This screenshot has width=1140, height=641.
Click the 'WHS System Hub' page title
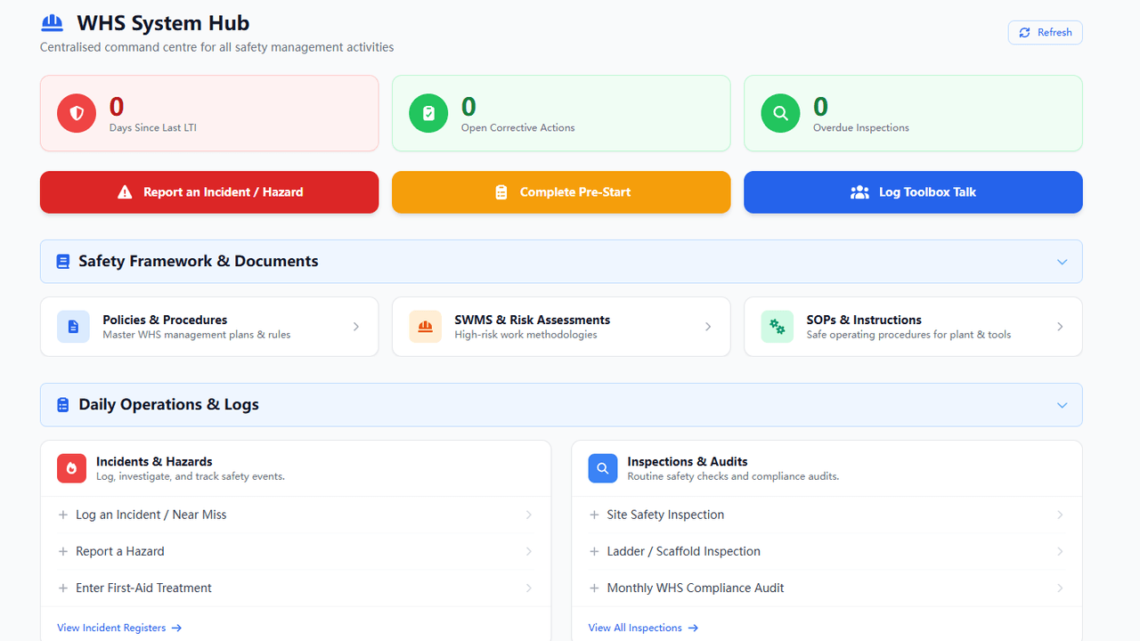coord(164,23)
